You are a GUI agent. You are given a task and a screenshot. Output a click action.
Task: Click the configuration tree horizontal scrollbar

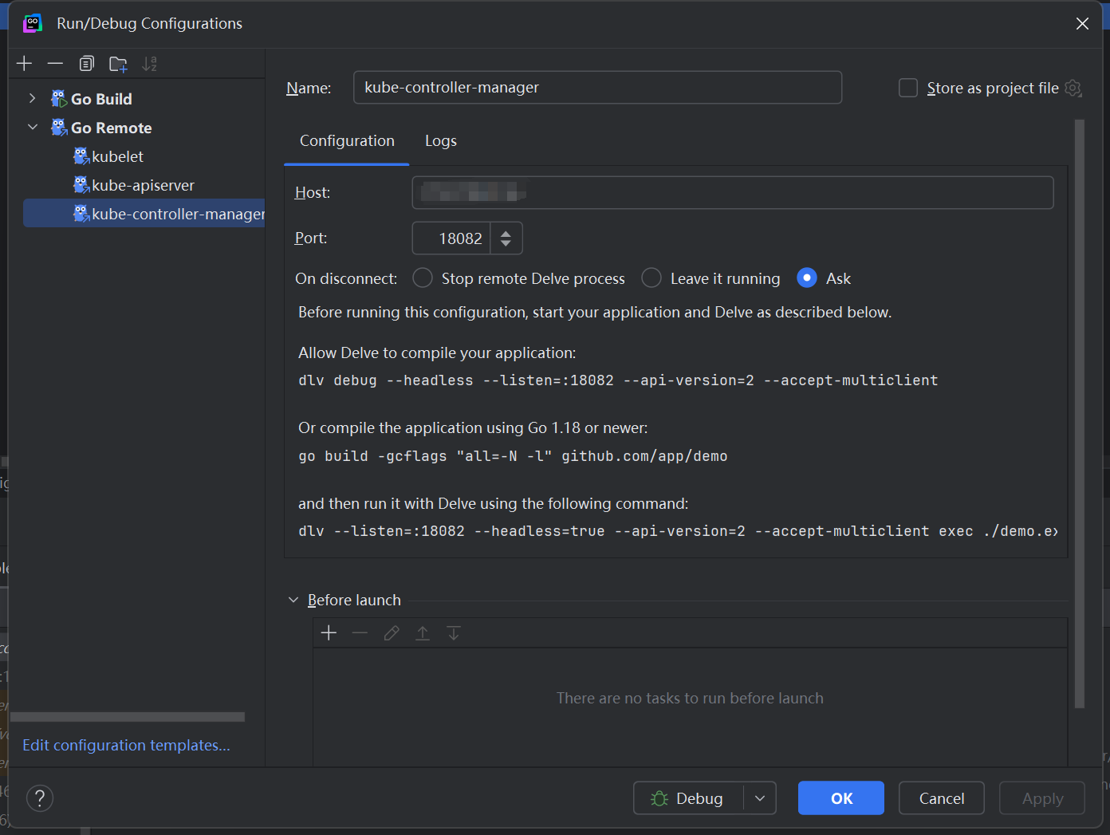point(128,717)
